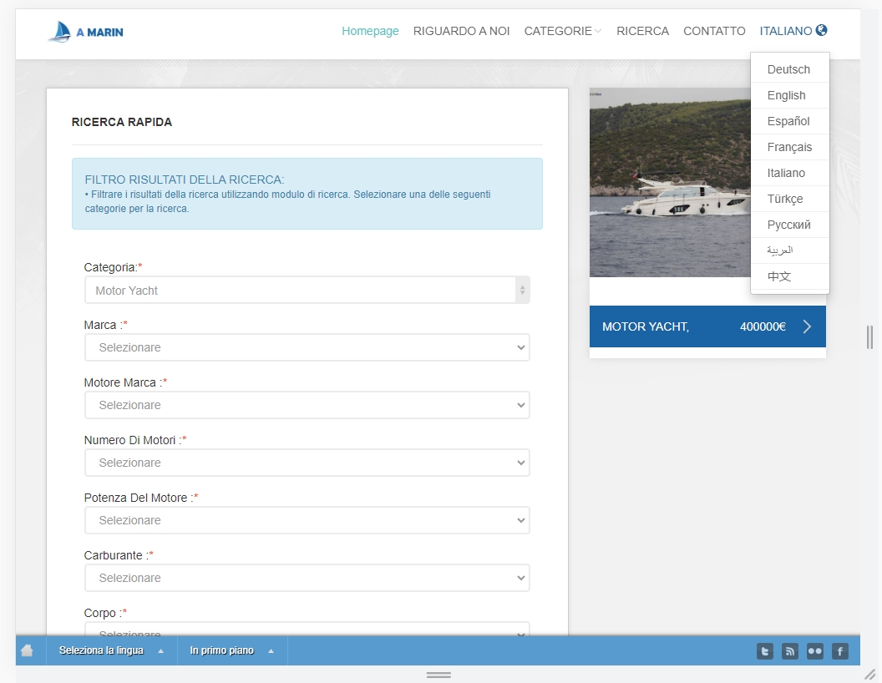The width and height of the screenshot is (882, 683).
Task: Expand the CATEGORIE menu
Action: [562, 31]
